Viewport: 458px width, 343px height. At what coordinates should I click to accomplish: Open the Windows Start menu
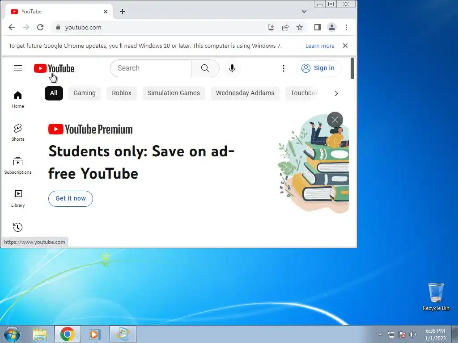tap(12, 334)
